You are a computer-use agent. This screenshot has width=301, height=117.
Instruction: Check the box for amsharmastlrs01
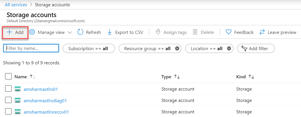pyautogui.click(x=8, y=89)
